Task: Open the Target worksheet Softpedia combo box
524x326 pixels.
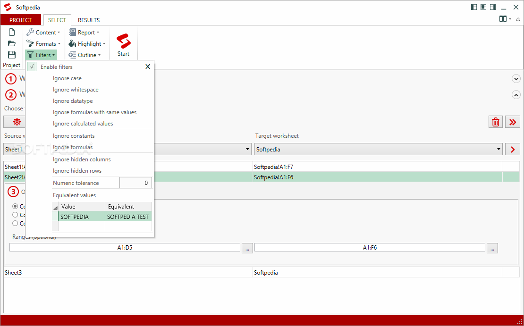Action: tap(378, 149)
